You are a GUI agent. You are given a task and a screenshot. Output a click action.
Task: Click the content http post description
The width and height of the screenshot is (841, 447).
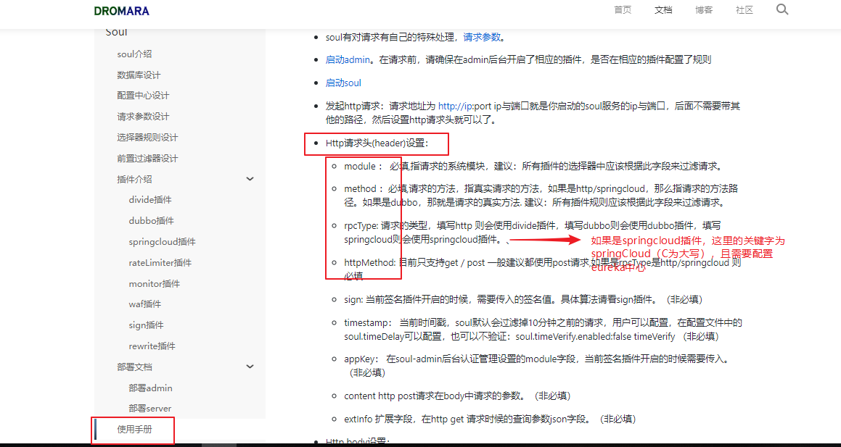458,396
